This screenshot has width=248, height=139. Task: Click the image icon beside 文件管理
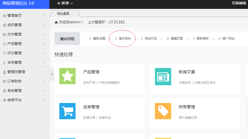(4, 34)
